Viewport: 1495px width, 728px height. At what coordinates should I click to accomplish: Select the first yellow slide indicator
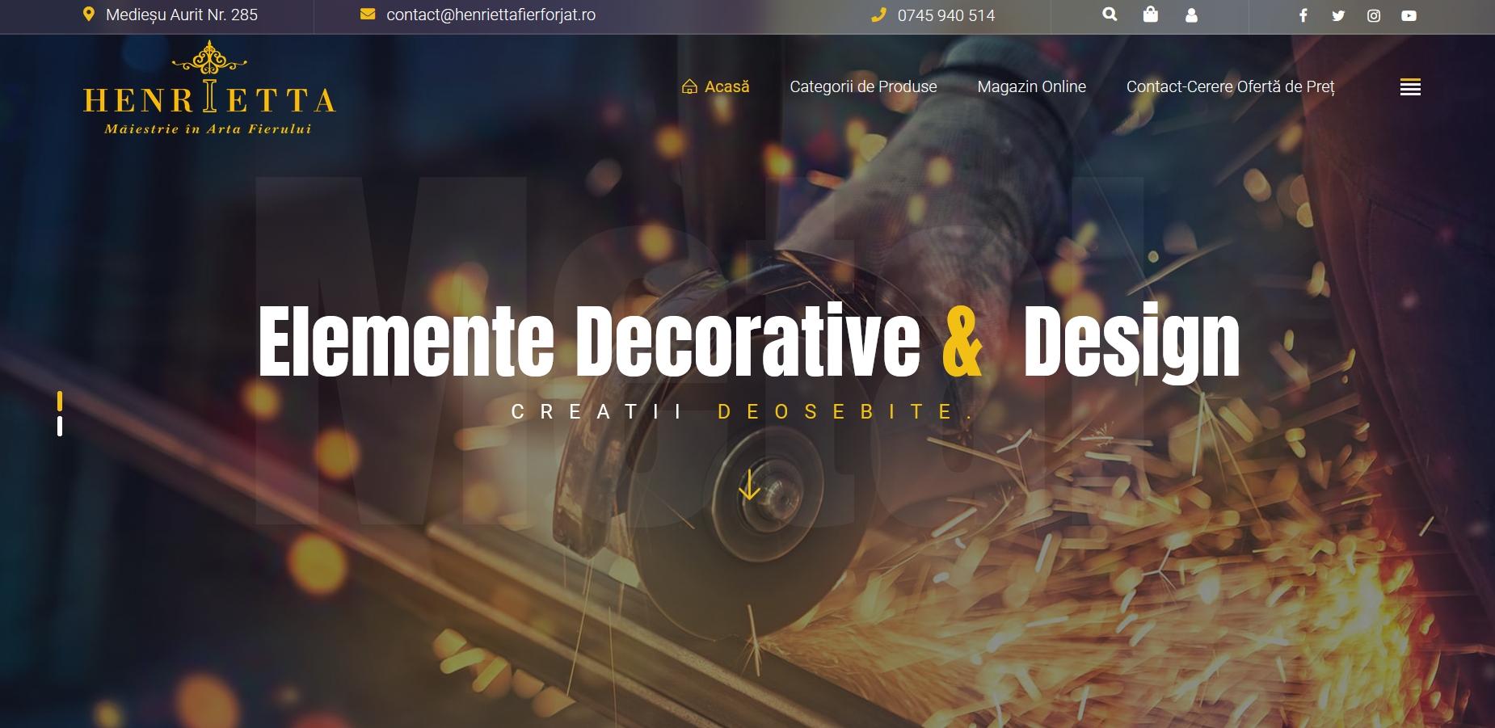(60, 401)
